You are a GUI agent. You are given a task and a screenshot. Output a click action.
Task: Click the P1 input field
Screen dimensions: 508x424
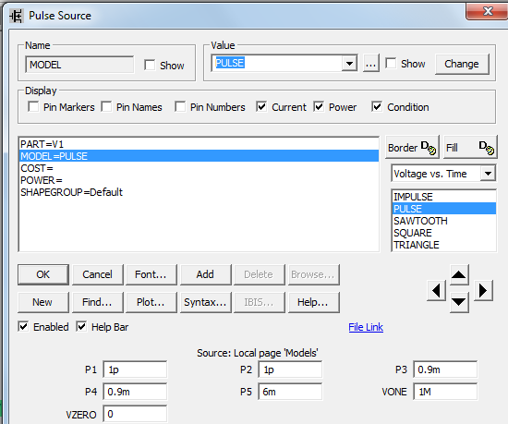[x=135, y=369]
